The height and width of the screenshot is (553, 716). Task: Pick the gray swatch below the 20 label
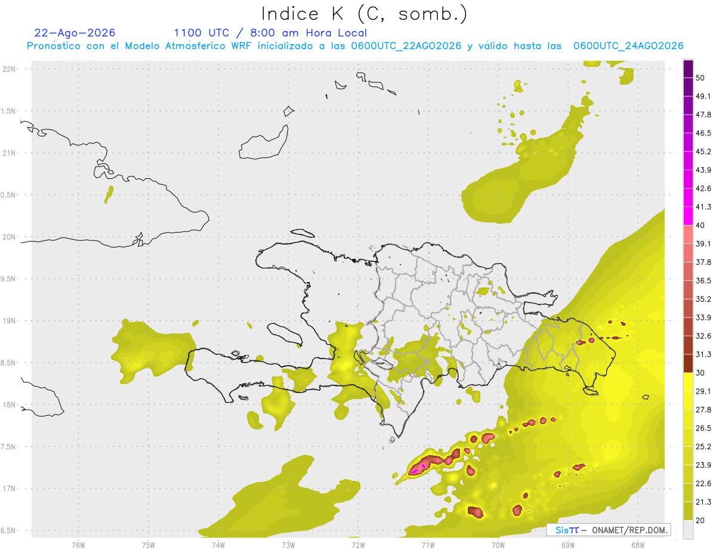coord(689,530)
